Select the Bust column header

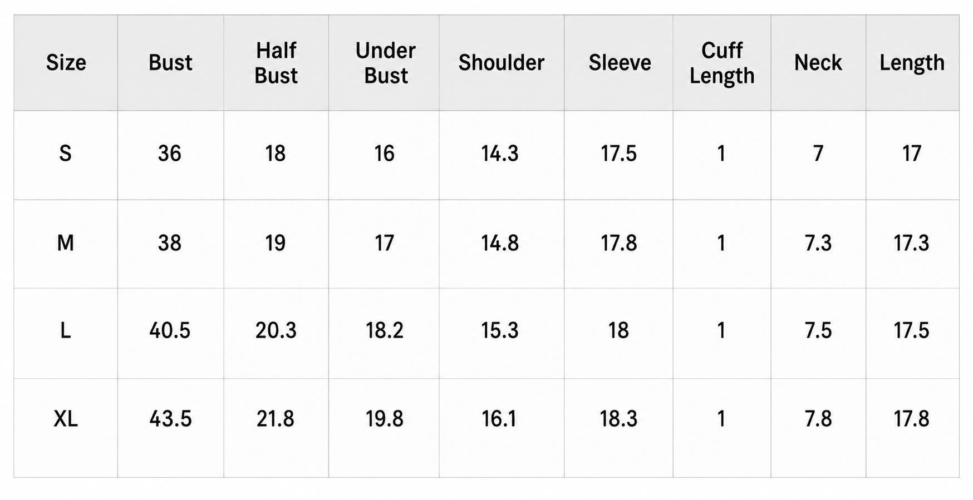(x=170, y=63)
